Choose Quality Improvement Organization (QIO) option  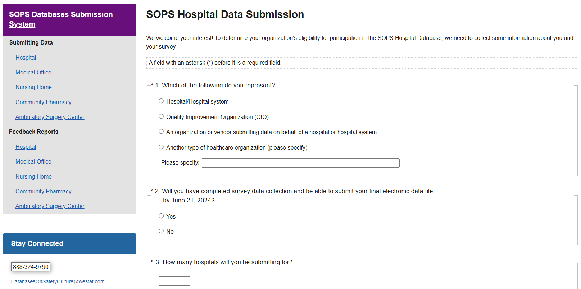(x=161, y=116)
